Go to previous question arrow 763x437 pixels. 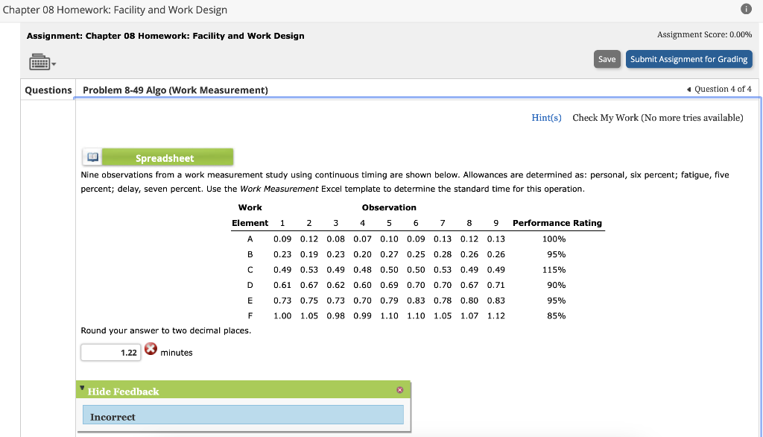pos(688,89)
